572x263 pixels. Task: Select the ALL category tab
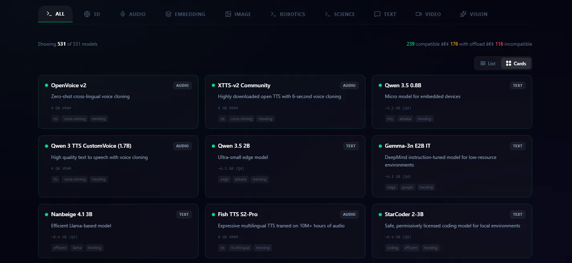[x=55, y=14]
